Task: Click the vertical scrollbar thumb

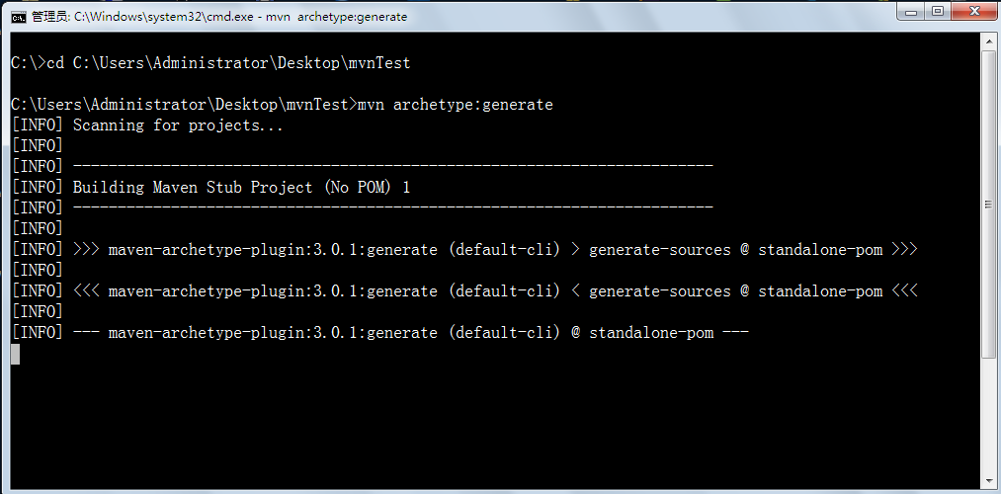Action: (989, 204)
